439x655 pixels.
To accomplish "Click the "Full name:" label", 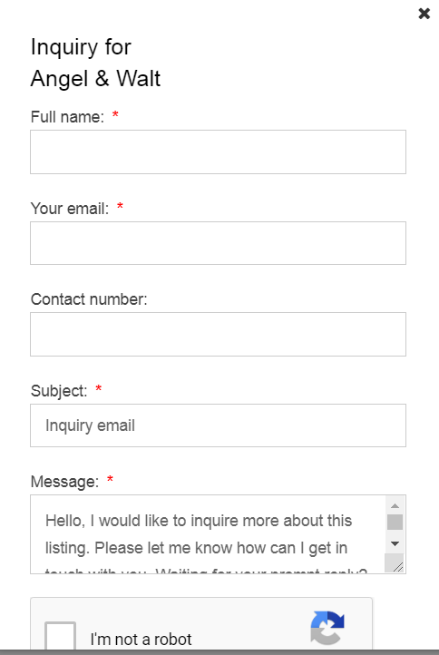I will tap(67, 117).
